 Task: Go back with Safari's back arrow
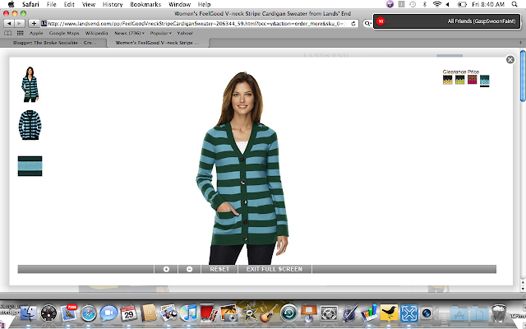coord(9,24)
